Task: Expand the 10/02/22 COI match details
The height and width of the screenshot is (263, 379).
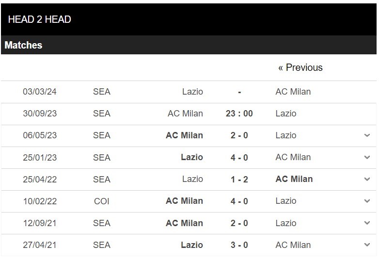Action: (367, 201)
